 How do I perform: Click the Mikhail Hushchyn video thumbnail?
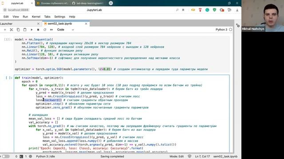pos(263,16)
